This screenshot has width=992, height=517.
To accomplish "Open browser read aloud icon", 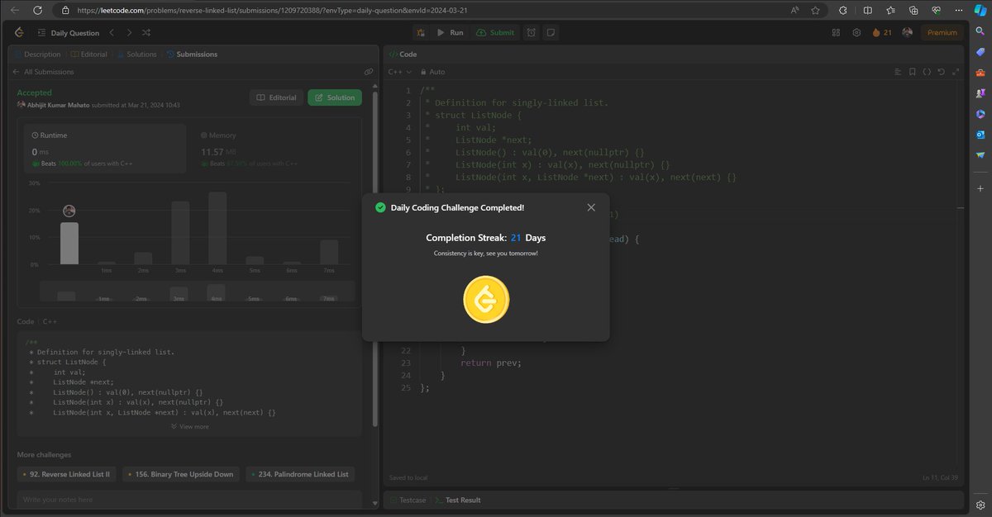I will click(794, 10).
